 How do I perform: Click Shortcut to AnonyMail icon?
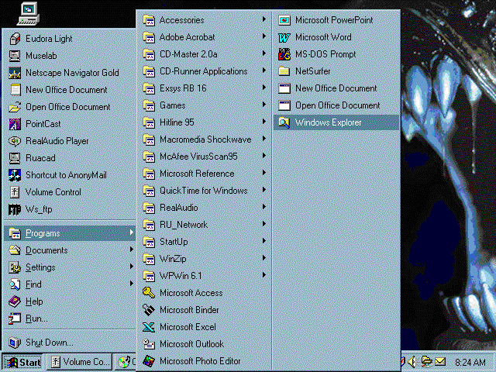coord(15,175)
